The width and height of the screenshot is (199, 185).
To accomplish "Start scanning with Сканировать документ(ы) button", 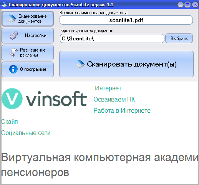I will [x=126, y=64].
